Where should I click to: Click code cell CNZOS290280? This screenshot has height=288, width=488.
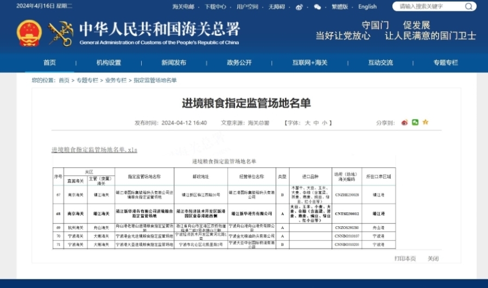[x=347, y=228]
